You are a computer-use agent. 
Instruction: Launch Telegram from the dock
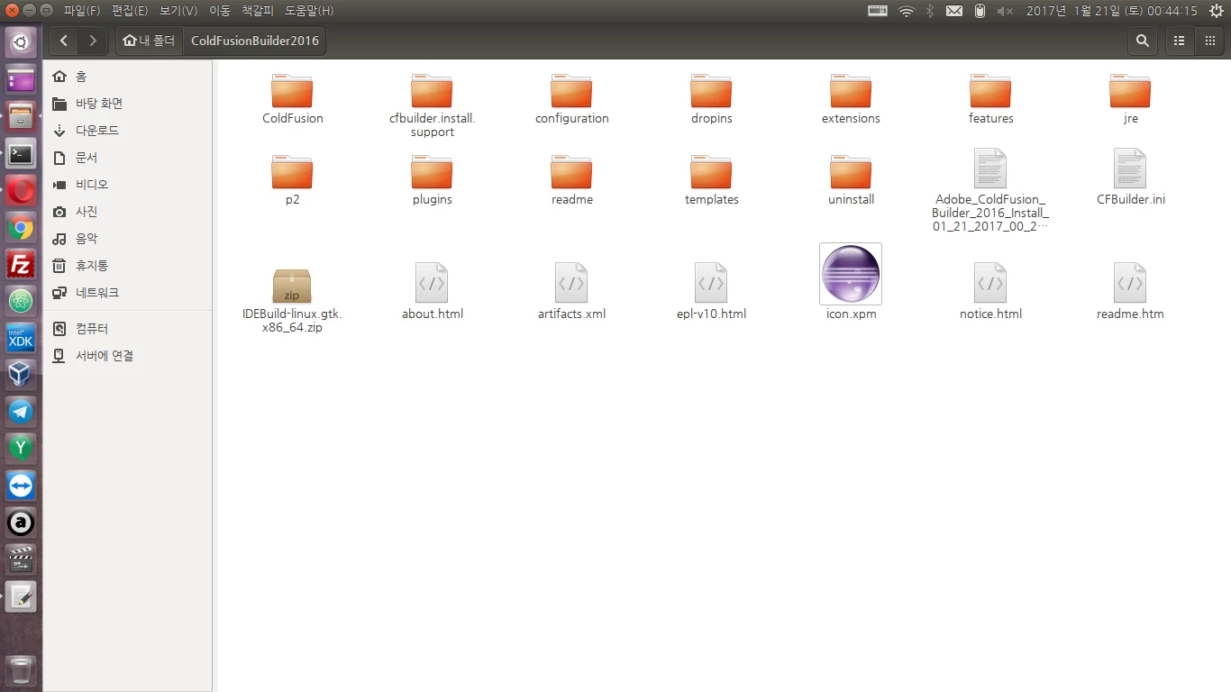tap(21, 412)
